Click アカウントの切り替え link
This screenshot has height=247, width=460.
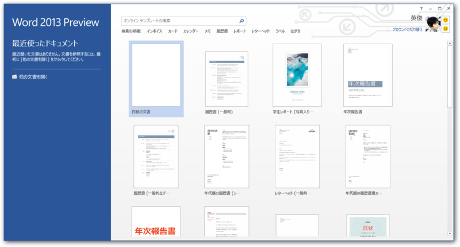tap(408, 30)
